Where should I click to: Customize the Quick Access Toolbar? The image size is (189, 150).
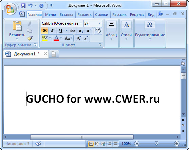51,5
